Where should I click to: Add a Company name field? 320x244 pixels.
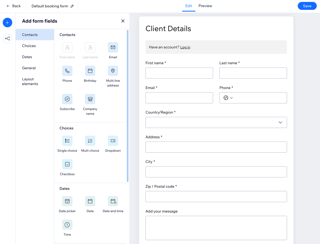90,99
